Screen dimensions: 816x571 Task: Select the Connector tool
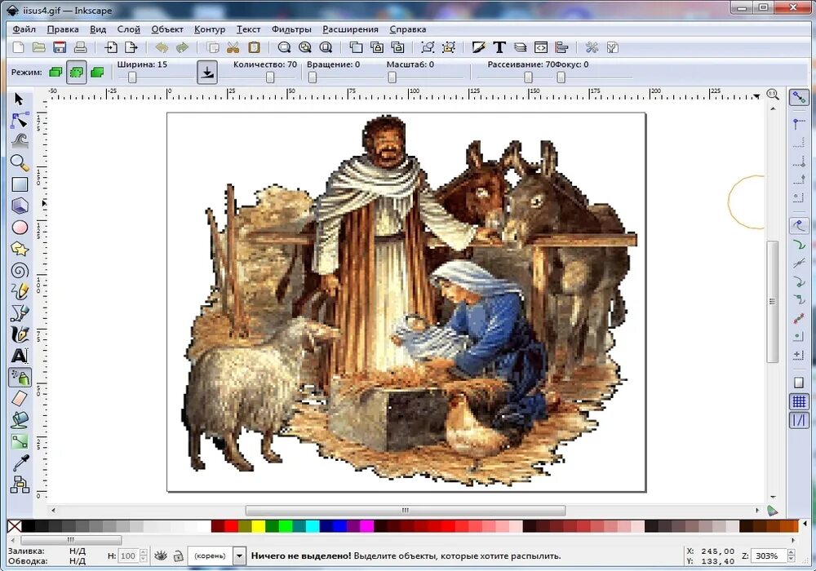pos(20,485)
